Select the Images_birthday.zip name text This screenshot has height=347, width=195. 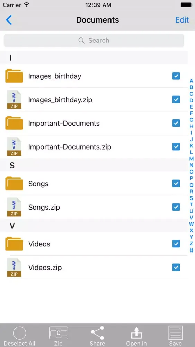click(60, 100)
